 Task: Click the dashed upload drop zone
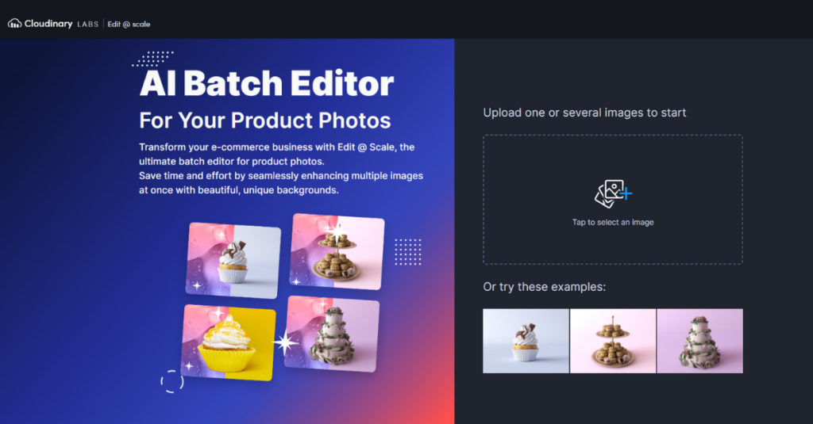613,200
